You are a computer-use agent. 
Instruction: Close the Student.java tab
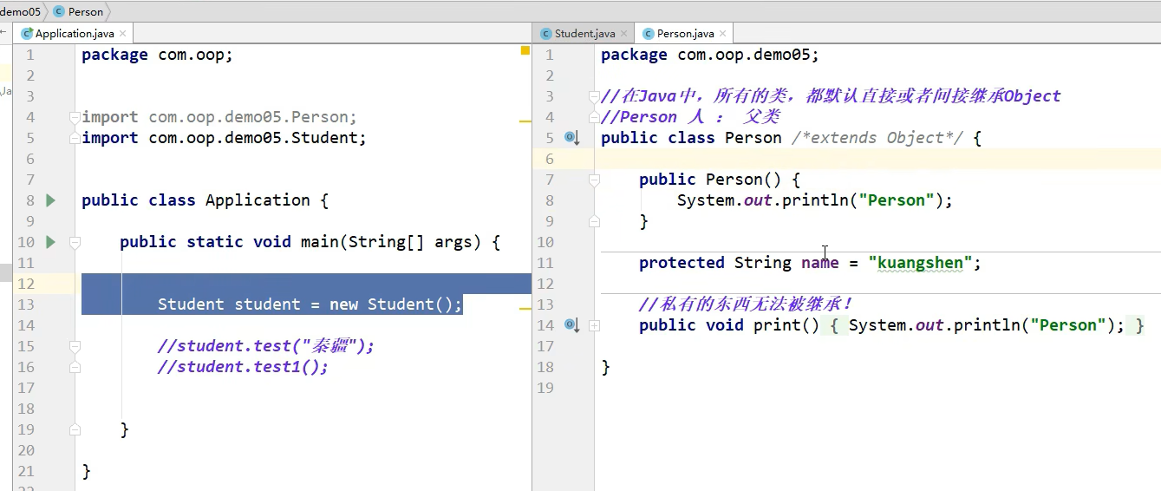tap(623, 34)
